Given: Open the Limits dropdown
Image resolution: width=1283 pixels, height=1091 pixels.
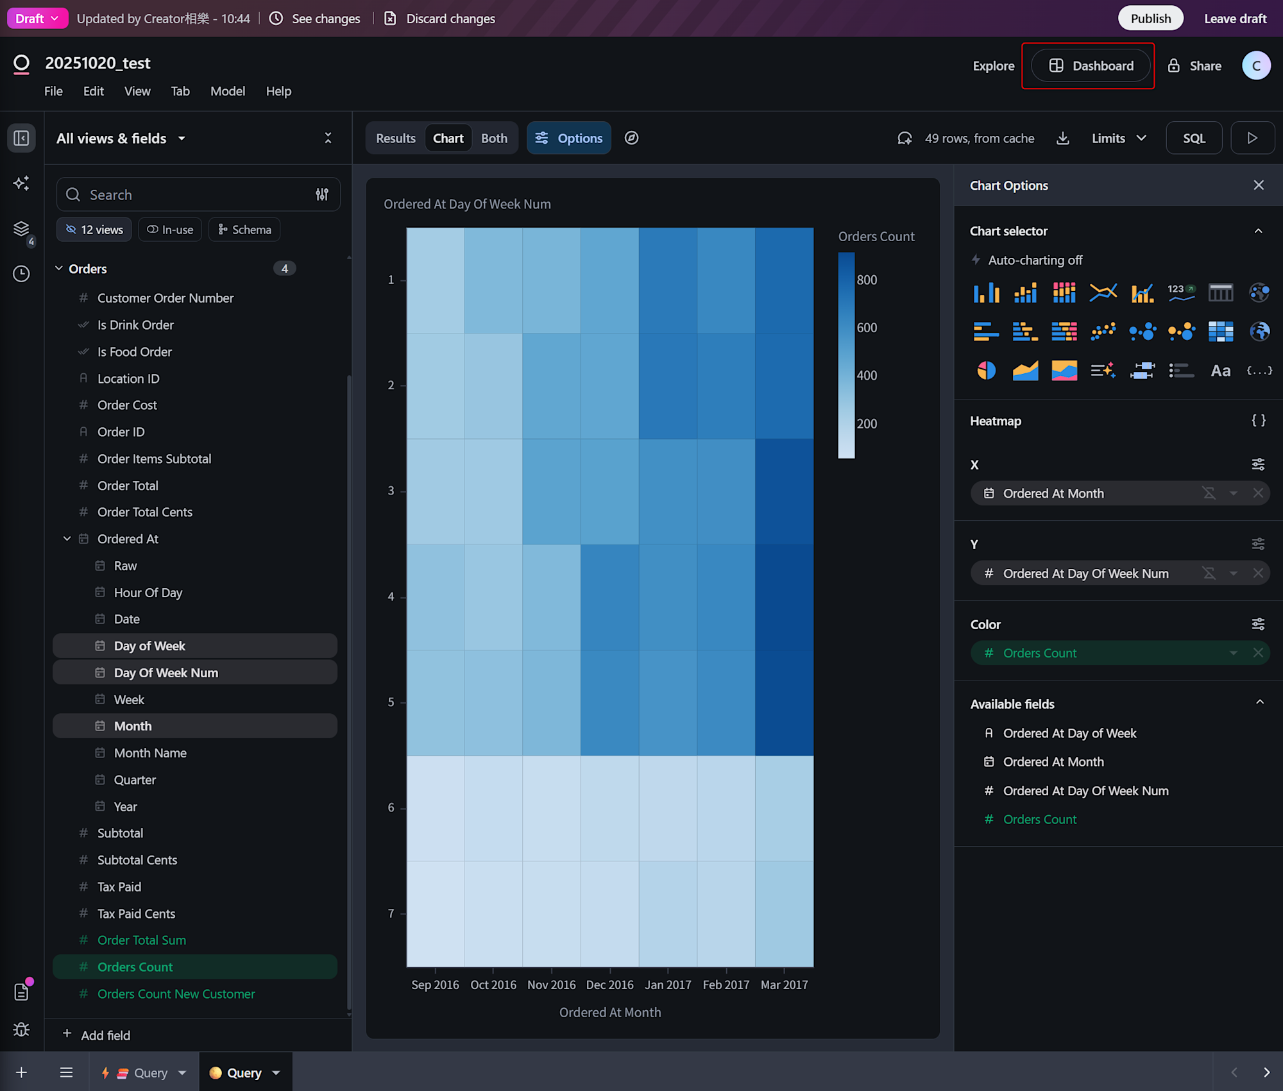Looking at the screenshot, I should pos(1119,138).
